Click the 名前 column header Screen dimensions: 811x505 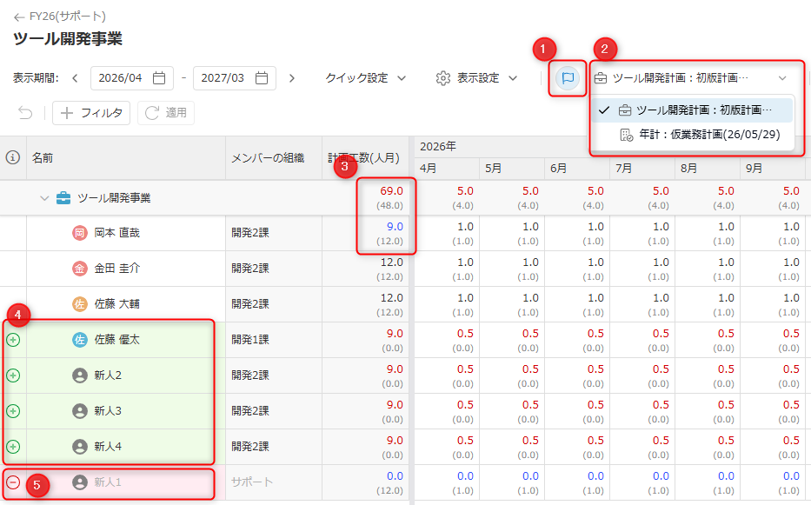(x=126, y=158)
